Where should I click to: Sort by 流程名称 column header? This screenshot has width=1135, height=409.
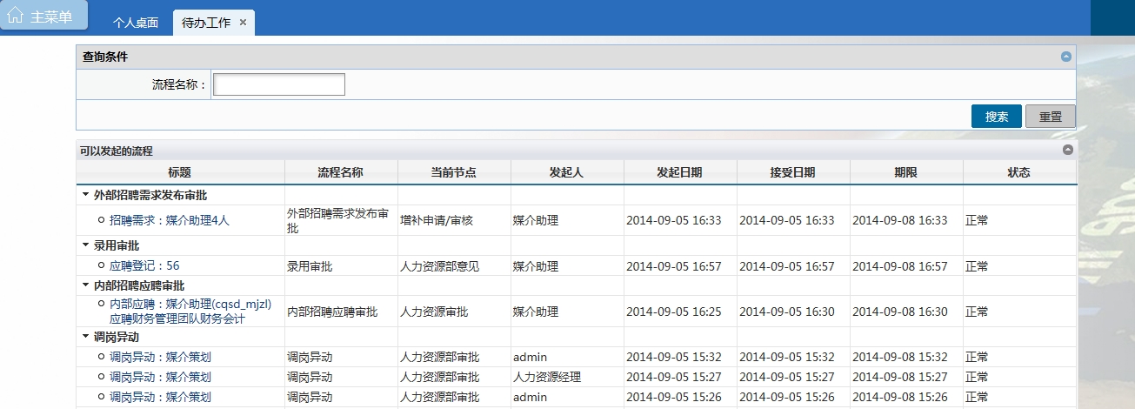point(341,172)
